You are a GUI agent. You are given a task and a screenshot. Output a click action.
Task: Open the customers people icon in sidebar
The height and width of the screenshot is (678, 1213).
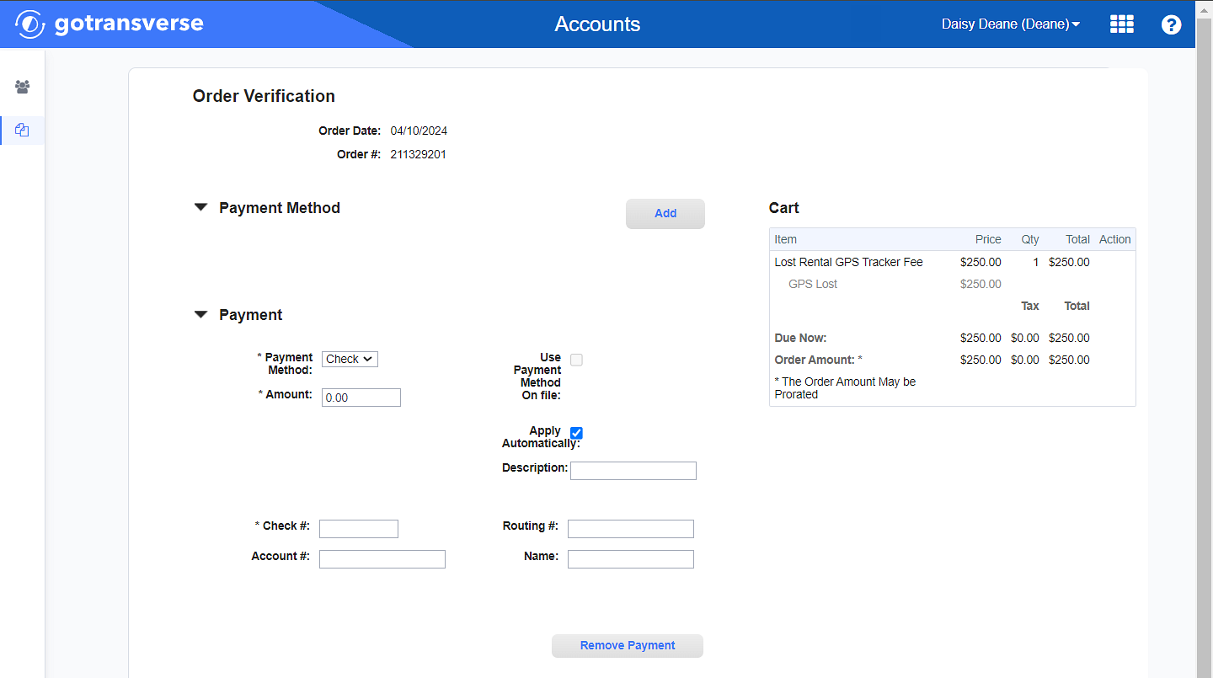tap(23, 87)
